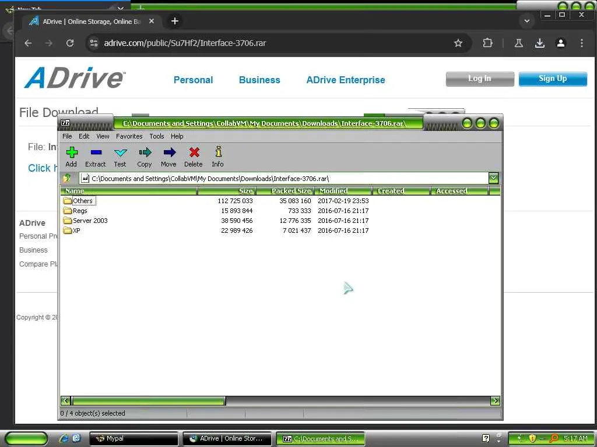Viewport: 597px width, 447px height.
Task: Sort list by Accessed column header
Action: click(460, 191)
